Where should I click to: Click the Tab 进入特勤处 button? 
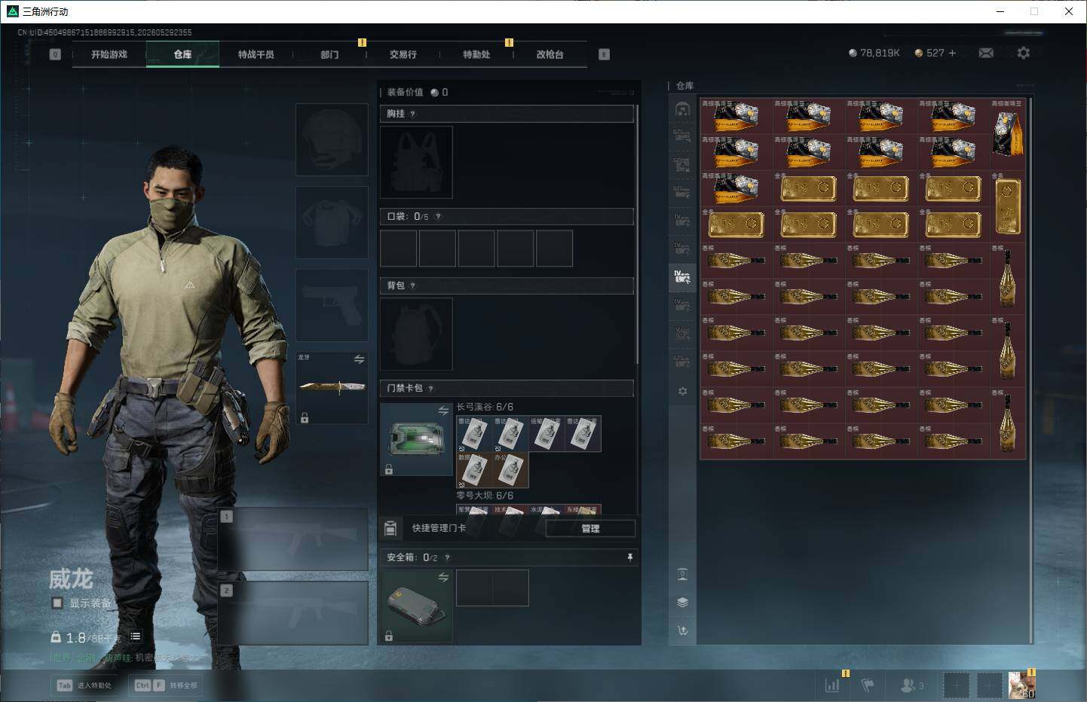[84, 685]
